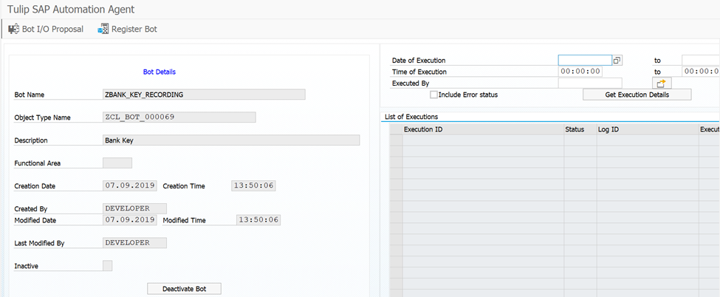Click the Tulip SAP Automation Agent title
The height and width of the screenshot is (297, 720).
pyautogui.click(x=71, y=9)
